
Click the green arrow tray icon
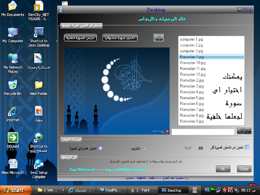click(x=213, y=190)
